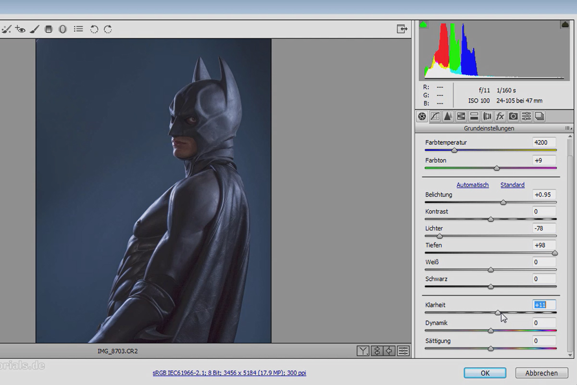Screen dimensions: 577x385
Task: Open the Grundeinstellungen panel flyout menu
Action: click(x=569, y=128)
